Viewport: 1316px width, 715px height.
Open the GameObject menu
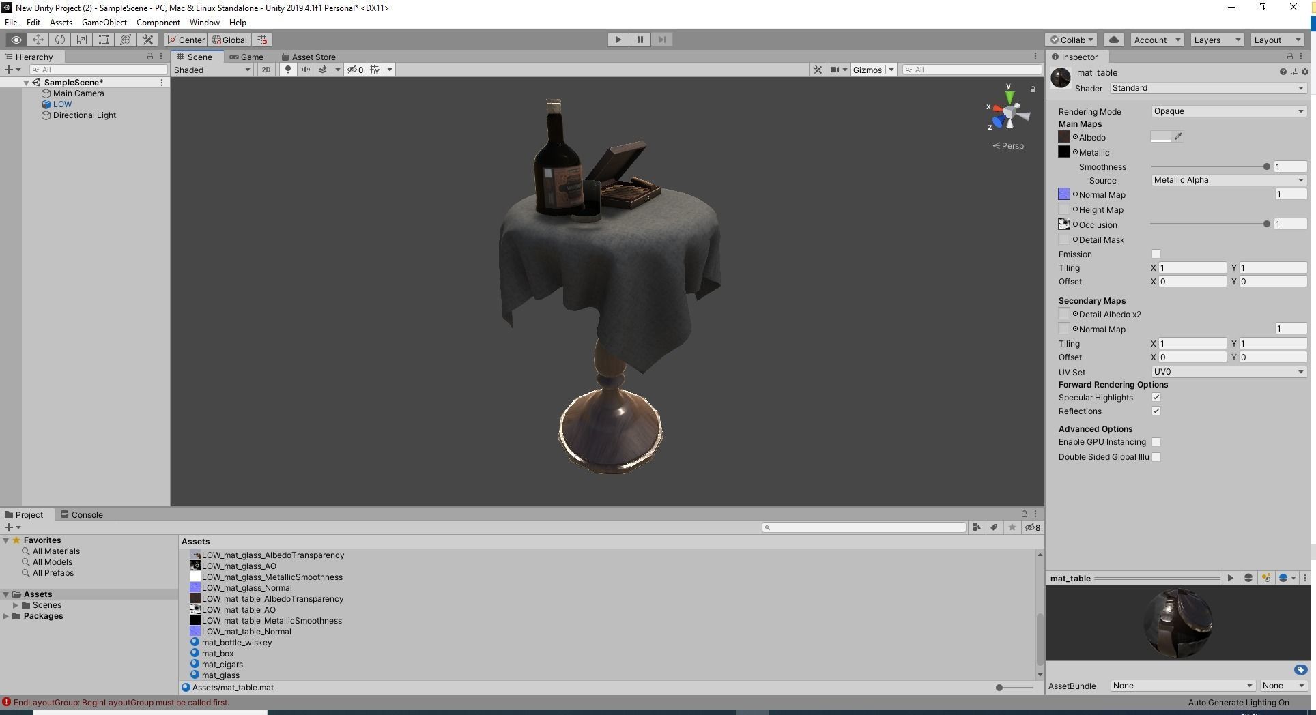[104, 23]
